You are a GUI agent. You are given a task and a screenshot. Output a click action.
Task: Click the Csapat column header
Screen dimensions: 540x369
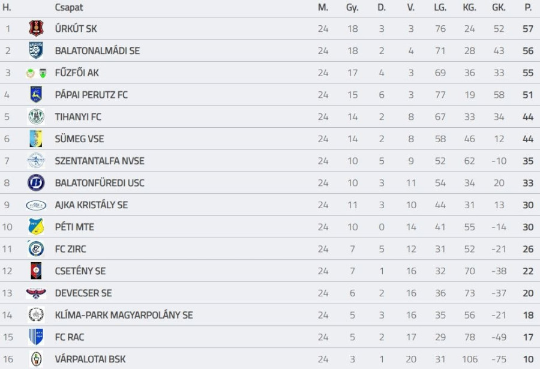69,8
